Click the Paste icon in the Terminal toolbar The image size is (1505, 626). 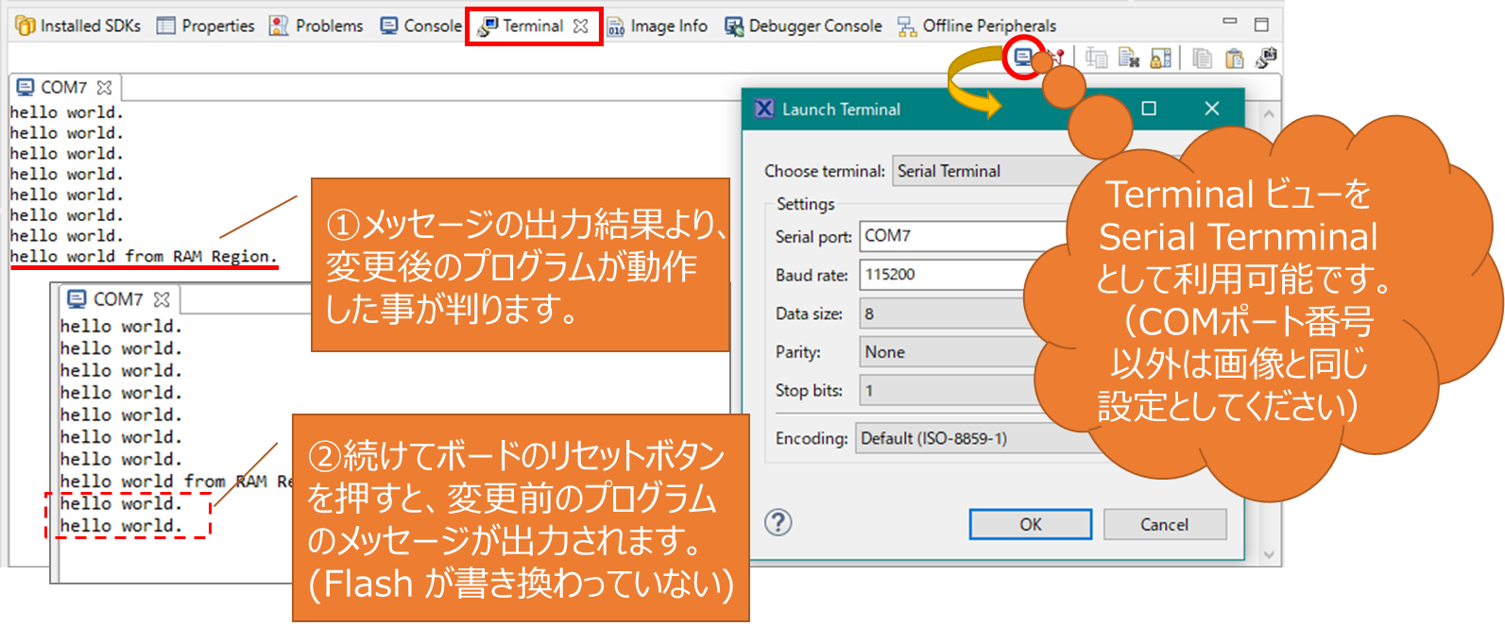click(1234, 59)
